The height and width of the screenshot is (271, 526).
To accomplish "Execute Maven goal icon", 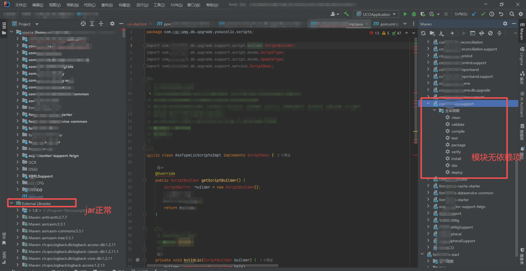I will (x=473, y=33).
